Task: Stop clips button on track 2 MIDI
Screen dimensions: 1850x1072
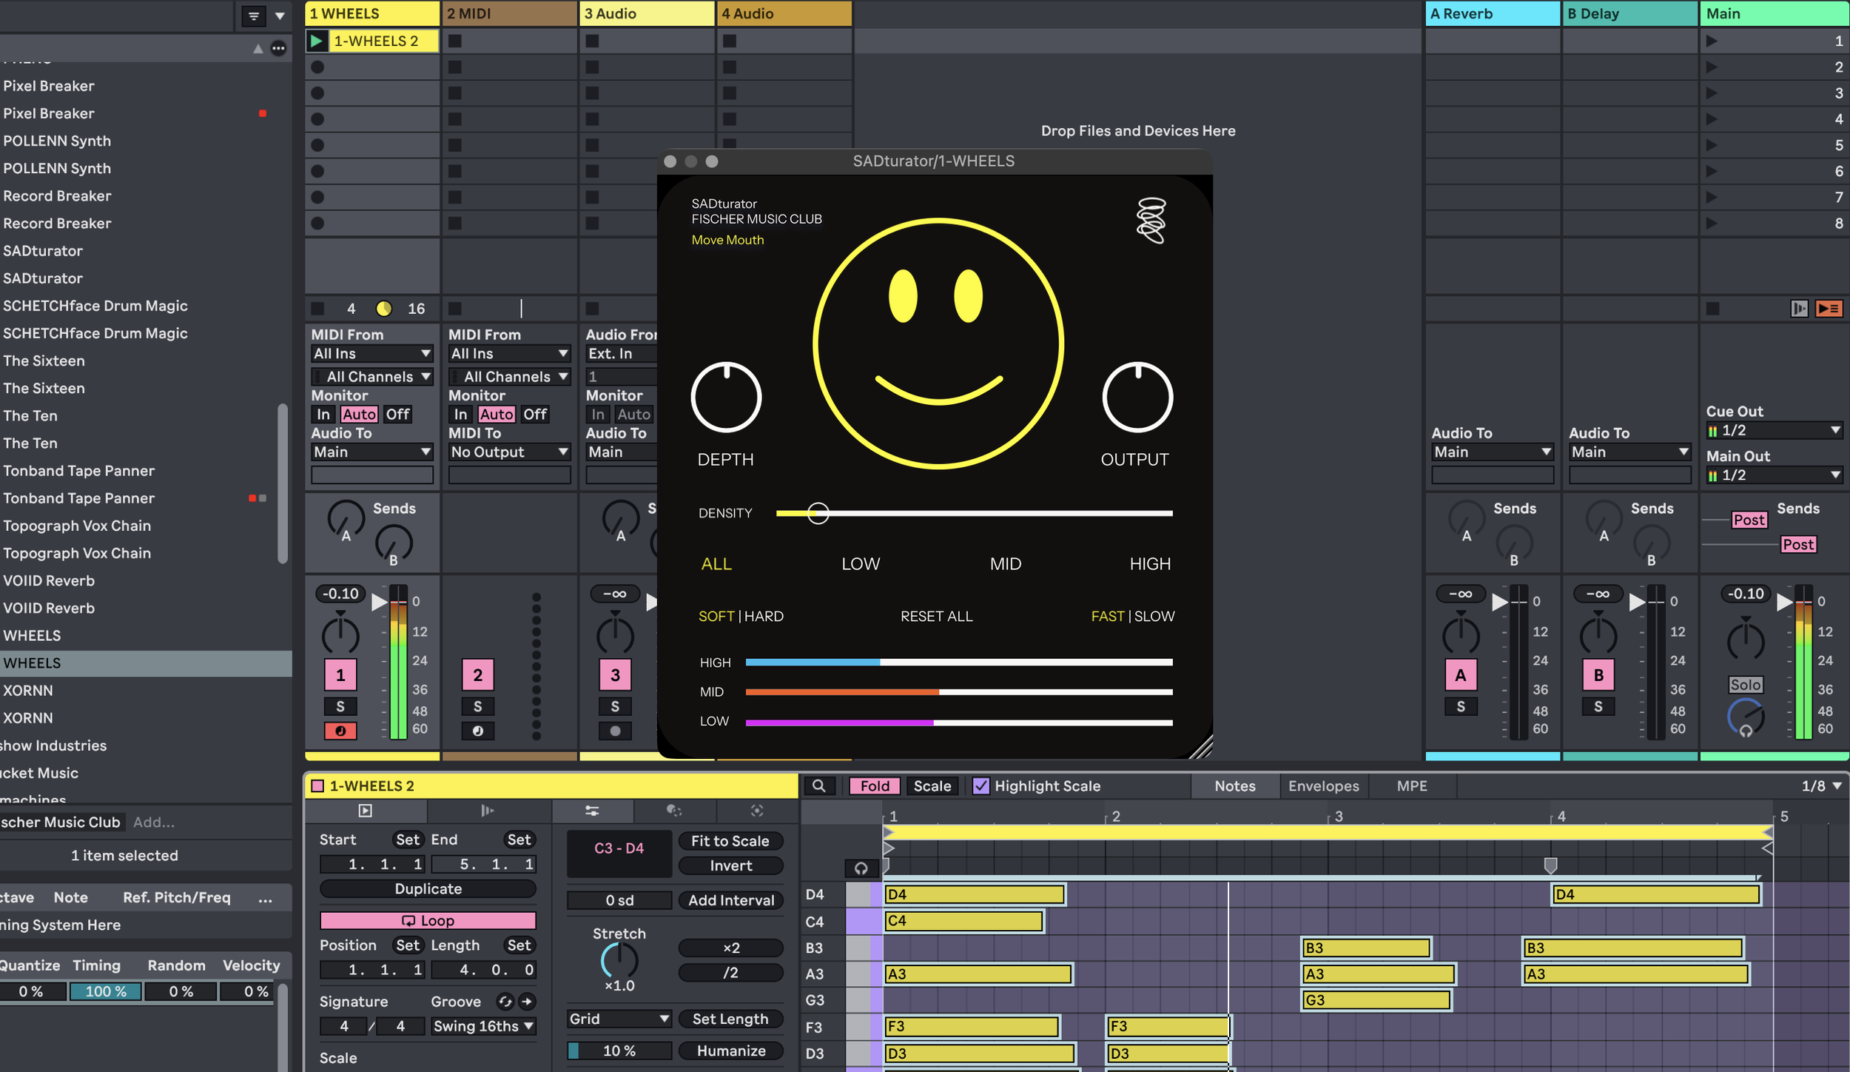Action: click(455, 308)
